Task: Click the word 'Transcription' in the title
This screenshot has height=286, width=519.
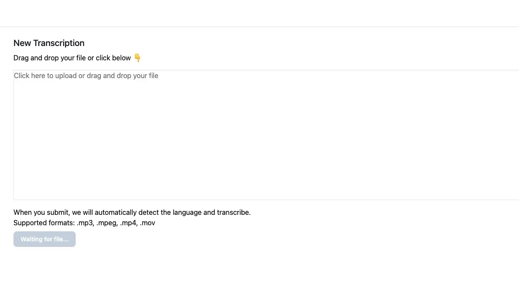Action: tap(59, 43)
